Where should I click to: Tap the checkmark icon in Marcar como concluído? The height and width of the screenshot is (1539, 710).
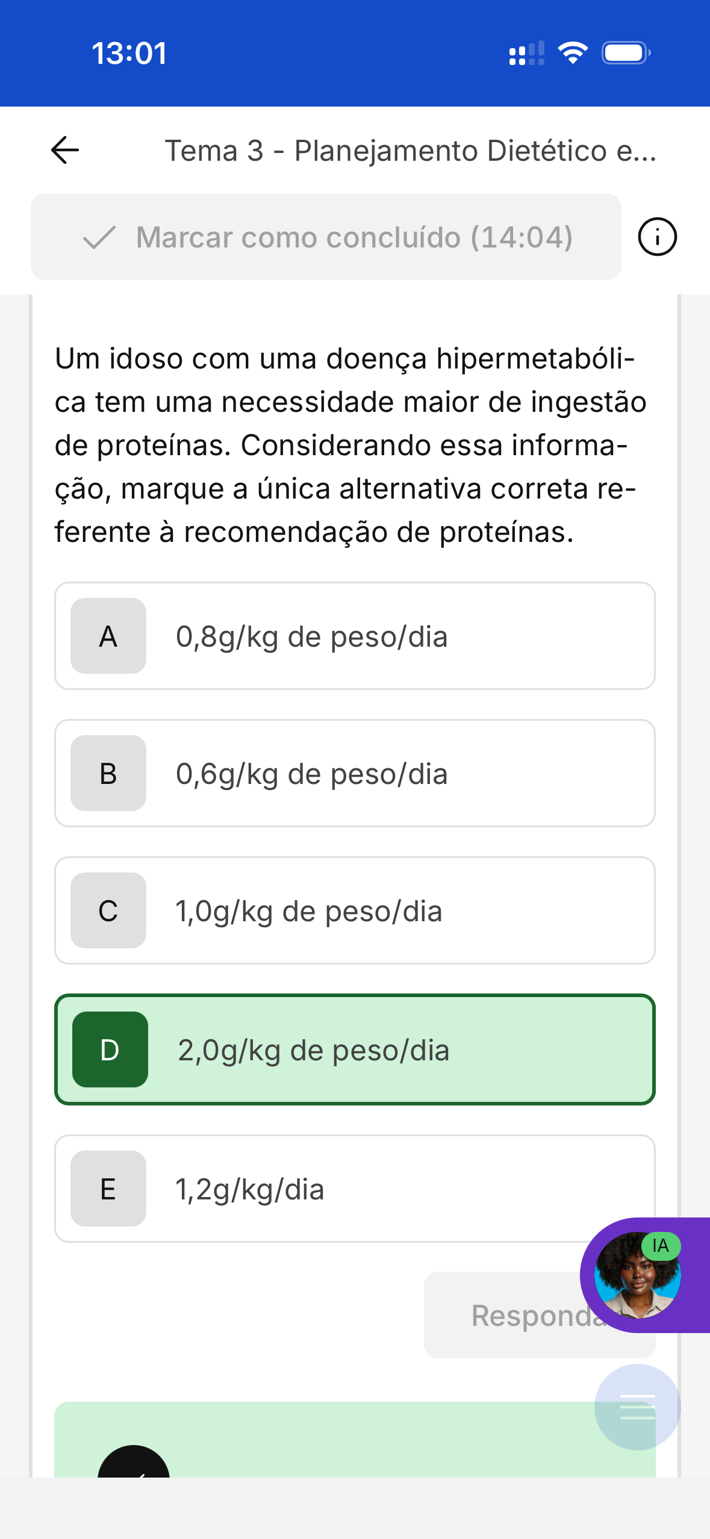pos(99,237)
